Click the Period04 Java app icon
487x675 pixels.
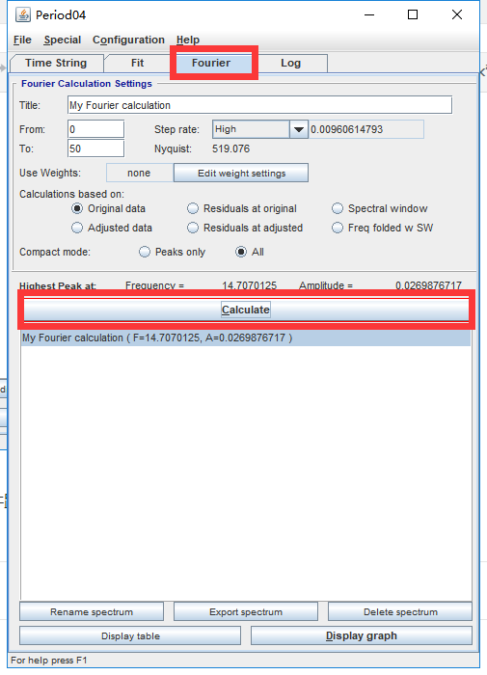click(23, 14)
